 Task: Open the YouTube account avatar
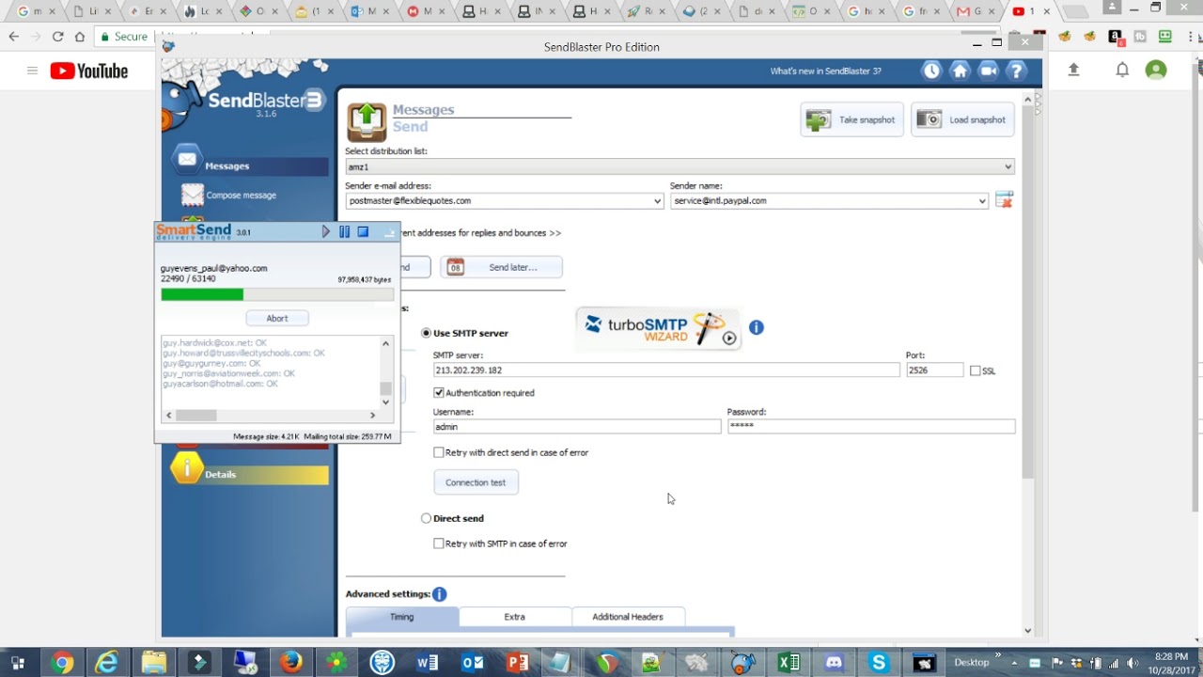tap(1156, 71)
